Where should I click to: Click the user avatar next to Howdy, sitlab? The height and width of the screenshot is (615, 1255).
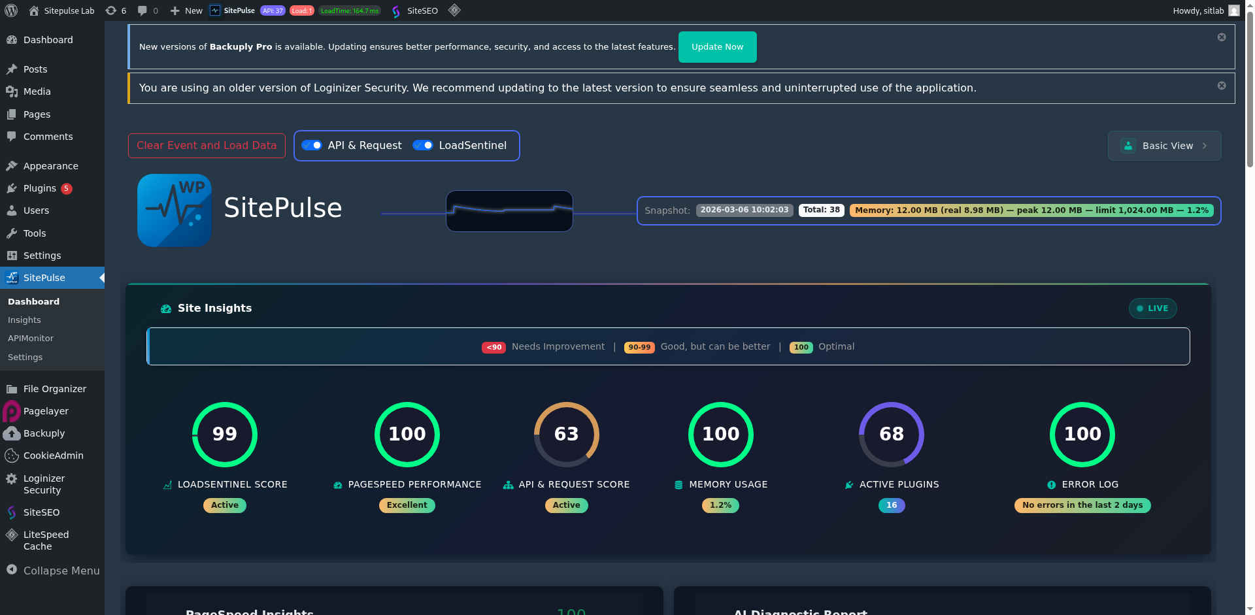[x=1234, y=10]
